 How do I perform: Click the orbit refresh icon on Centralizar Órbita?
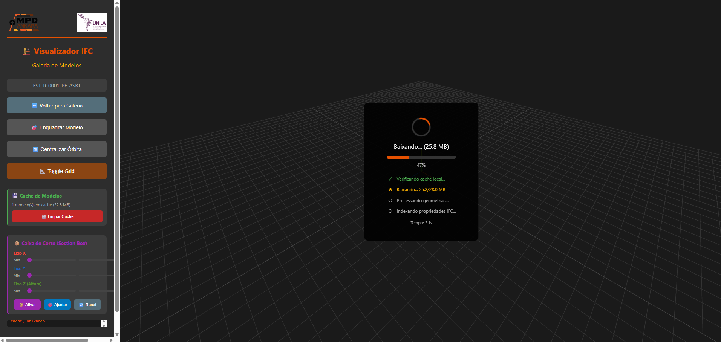pos(35,149)
